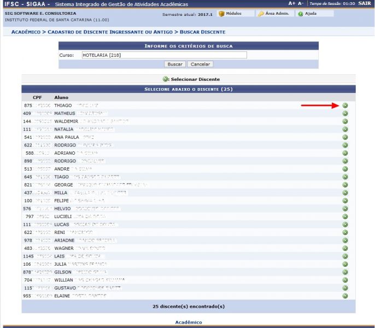The width and height of the screenshot is (375, 328).
Task: Choose student JULIA via green icon
Action: [x=345, y=264]
